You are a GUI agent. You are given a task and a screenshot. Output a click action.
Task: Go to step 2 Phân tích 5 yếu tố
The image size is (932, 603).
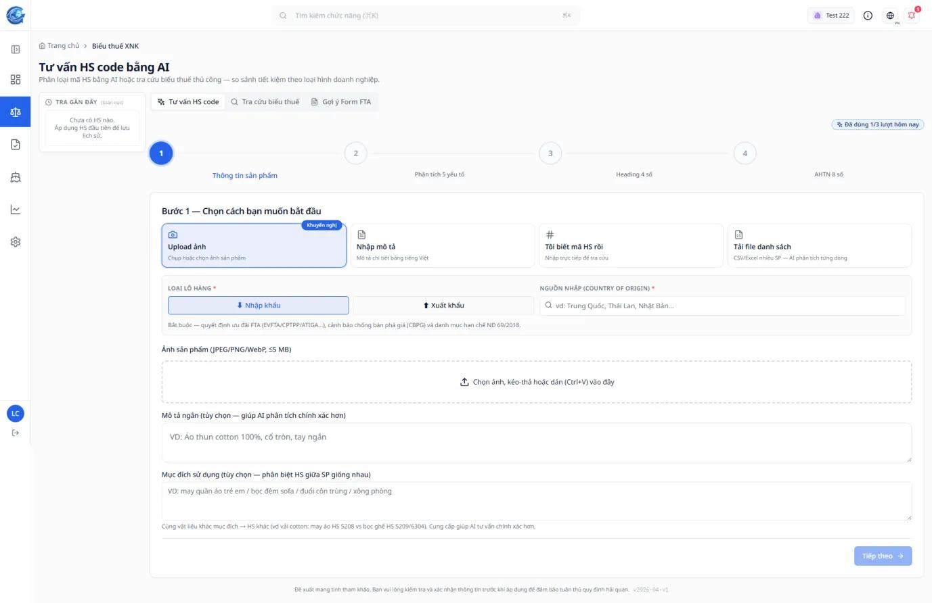click(x=356, y=153)
